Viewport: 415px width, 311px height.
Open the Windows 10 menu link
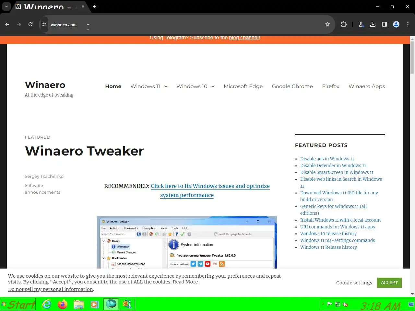pos(192,86)
